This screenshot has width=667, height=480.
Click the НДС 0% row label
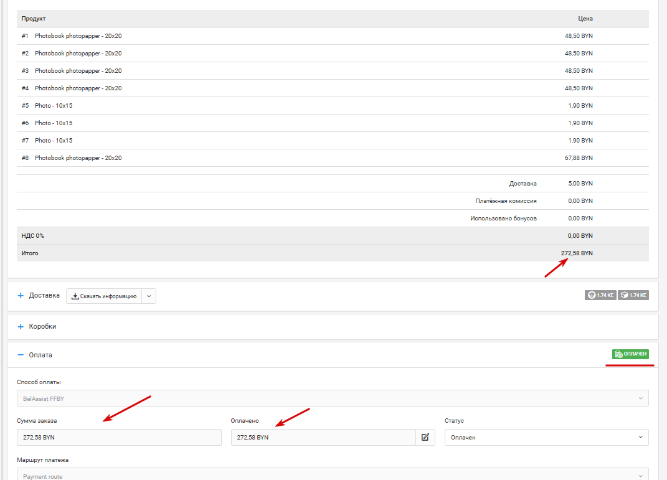[33, 235]
